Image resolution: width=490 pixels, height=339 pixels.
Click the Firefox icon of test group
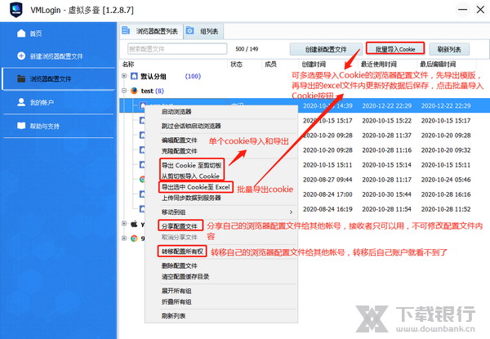134,91
